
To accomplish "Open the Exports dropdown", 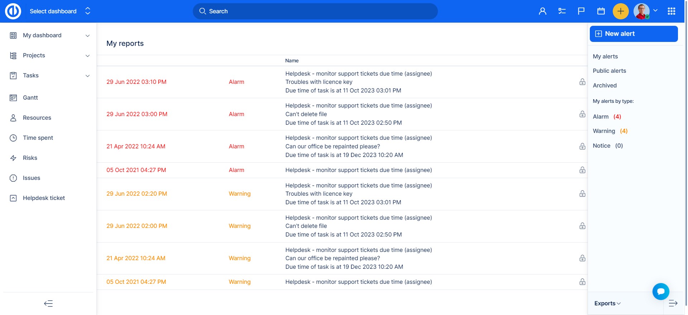I will pos(607,304).
